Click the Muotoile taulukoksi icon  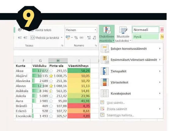tap(123, 30)
